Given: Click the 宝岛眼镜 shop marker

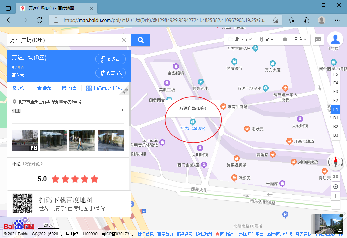Looking at the screenshot, I should pos(176,66).
